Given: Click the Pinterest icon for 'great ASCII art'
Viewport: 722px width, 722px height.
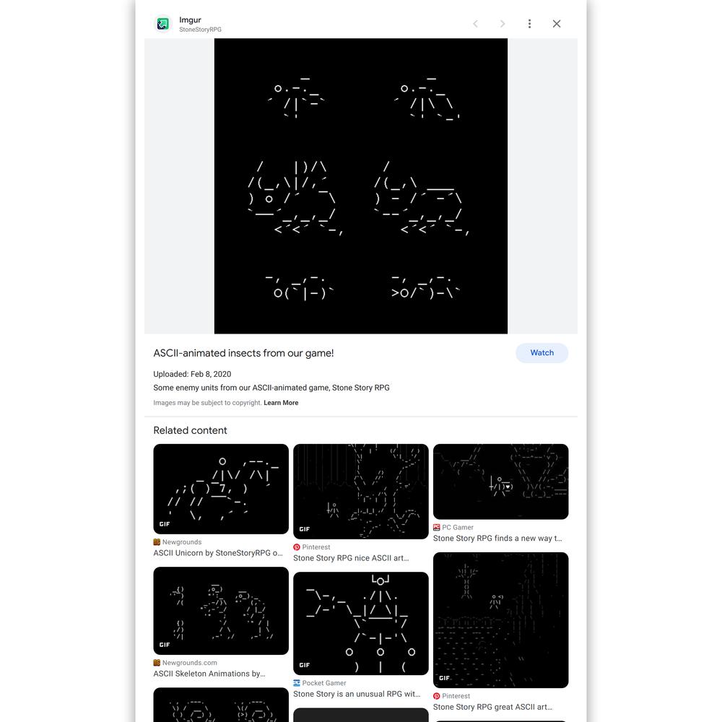Looking at the screenshot, I should 437,696.
